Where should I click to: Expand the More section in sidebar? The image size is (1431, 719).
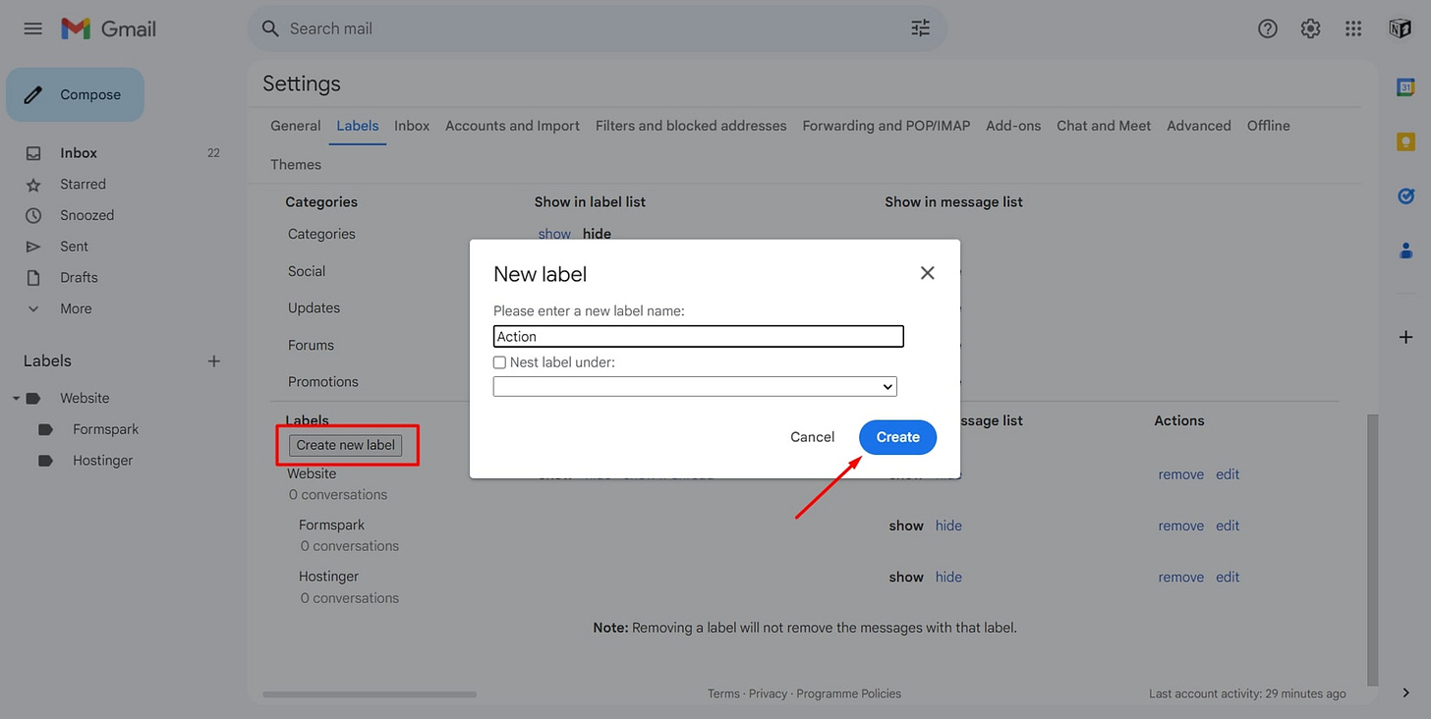(32, 308)
